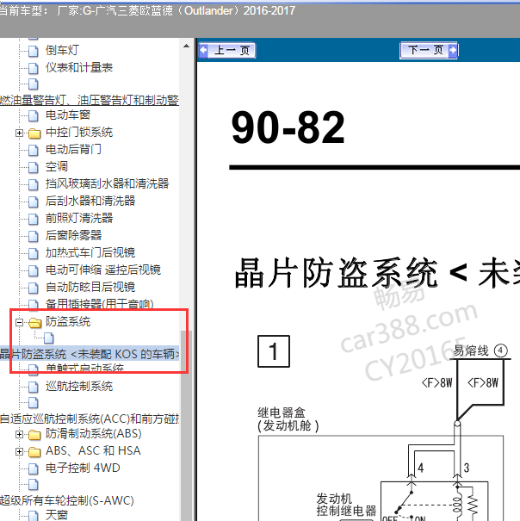Click page icon beside 电子控制 4WD
520x521 pixels.
tap(34, 468)
